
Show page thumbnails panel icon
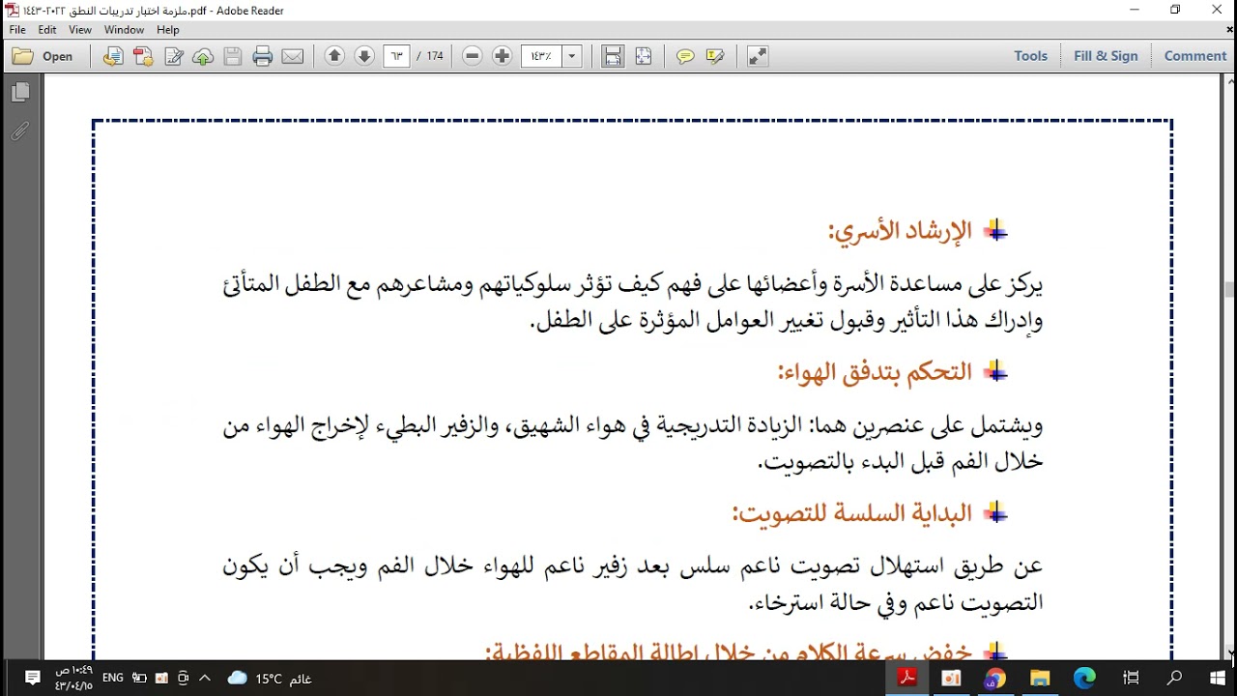pyautogui.click(x=20, y=93)
